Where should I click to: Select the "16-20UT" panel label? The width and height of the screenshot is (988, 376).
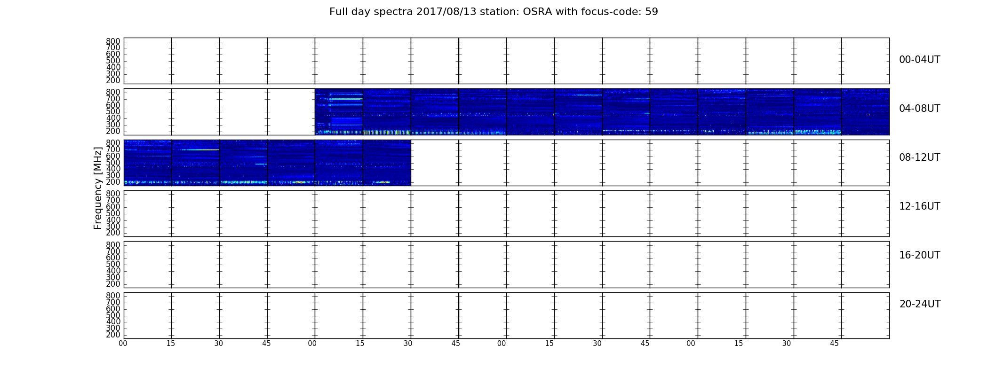(x=920, y=255)
